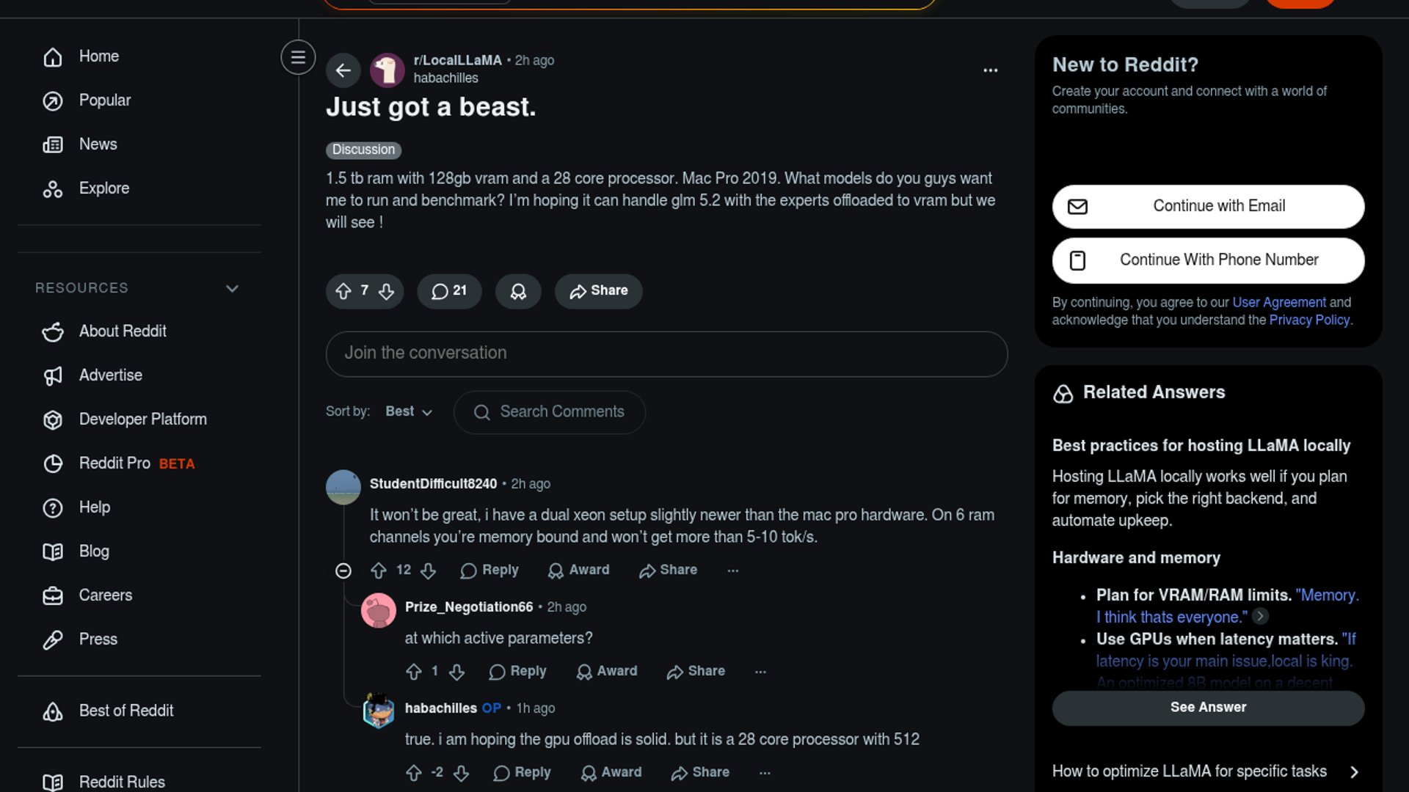
Task: Open Explore from the left menu
Action: [103, 188]
